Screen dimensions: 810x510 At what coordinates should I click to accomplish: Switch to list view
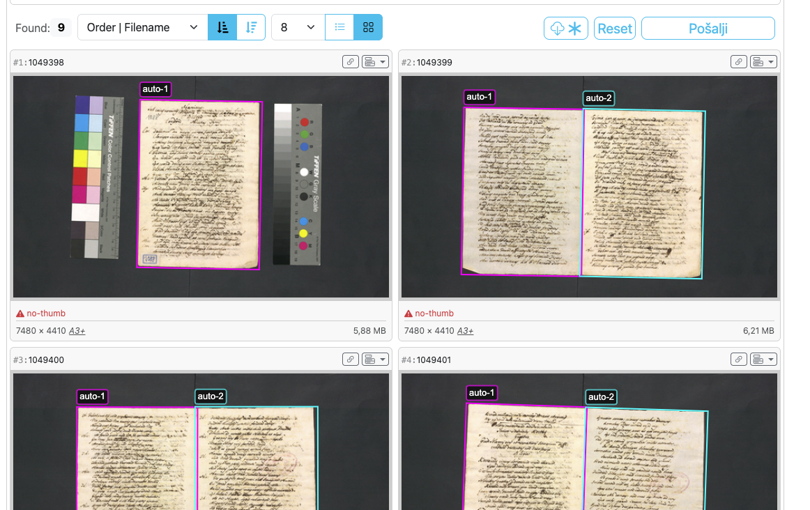pos(339,27)
